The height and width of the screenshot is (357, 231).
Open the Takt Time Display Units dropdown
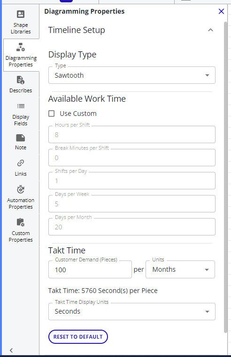click(x=132, y=311)
